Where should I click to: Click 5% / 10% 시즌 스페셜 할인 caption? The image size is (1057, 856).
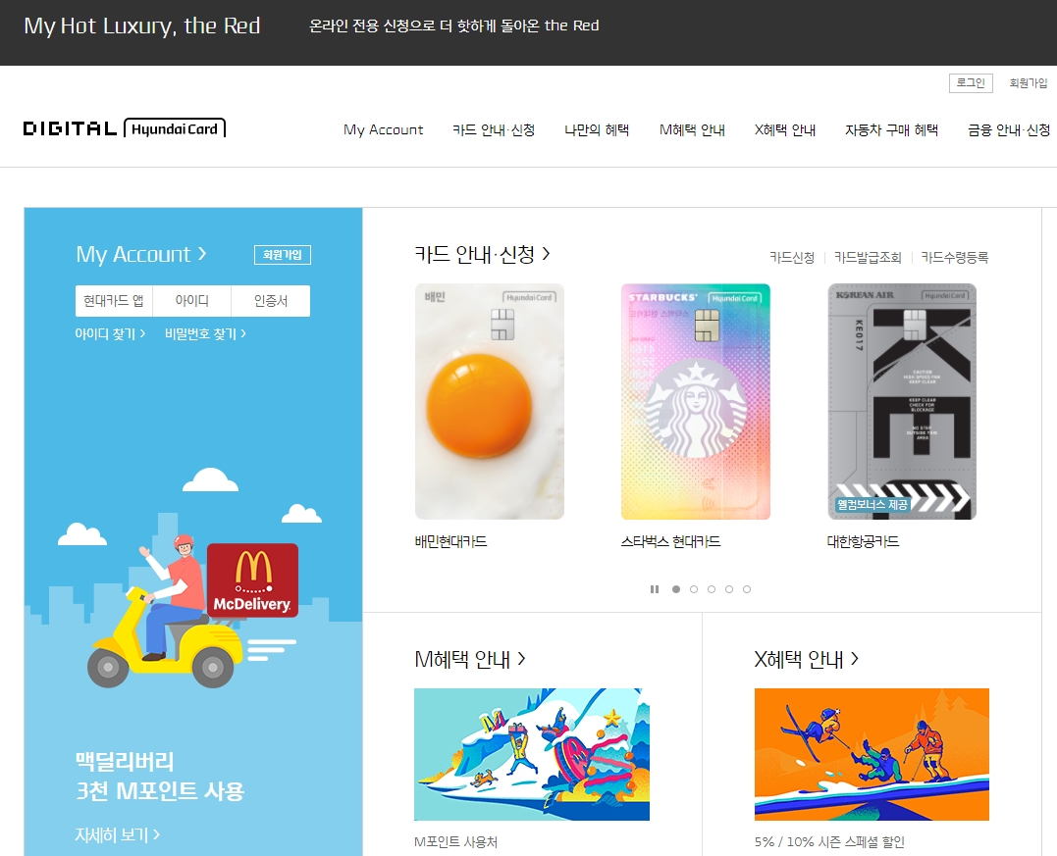[829, 842]
